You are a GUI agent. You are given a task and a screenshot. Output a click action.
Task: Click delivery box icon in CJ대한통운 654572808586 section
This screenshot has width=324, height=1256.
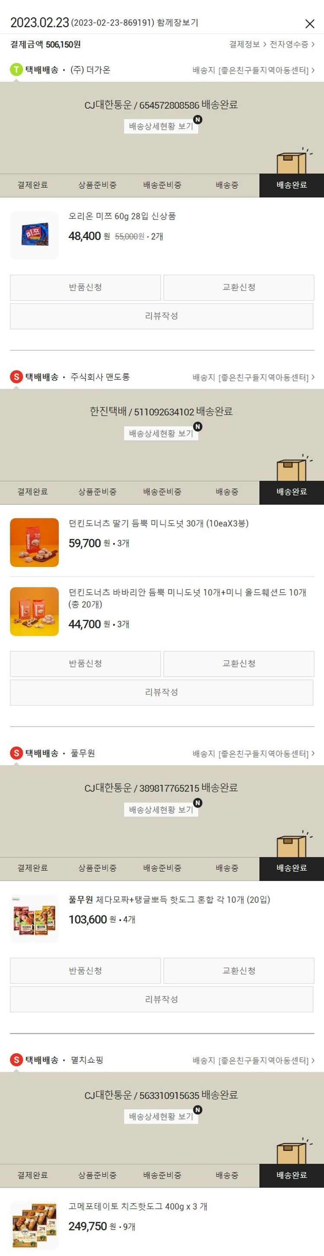click(293, 161)
